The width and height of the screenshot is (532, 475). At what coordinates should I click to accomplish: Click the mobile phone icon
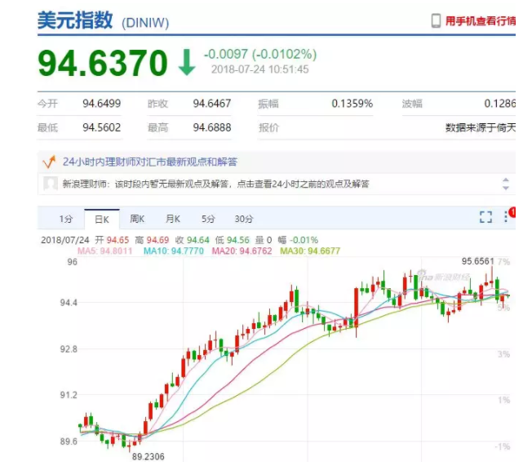coord(437,21)
